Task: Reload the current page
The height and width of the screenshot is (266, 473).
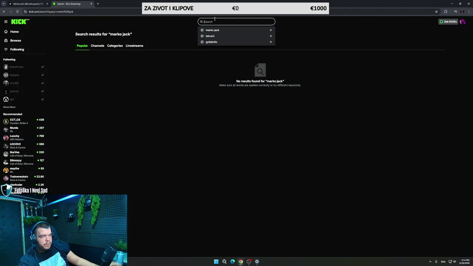Action: click(x=17, y=11)
